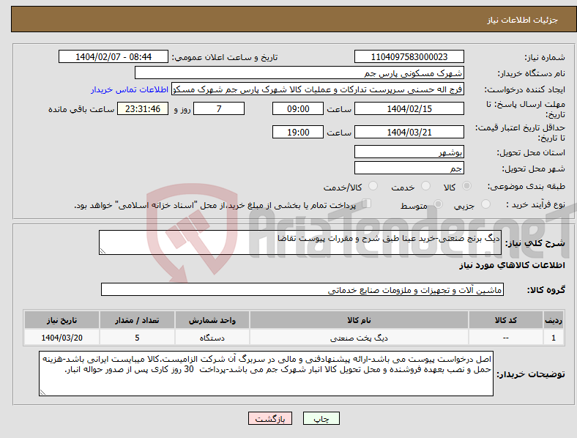
Task: Open the اطلاعات تماس خریدار link
Action: (130, 89)
